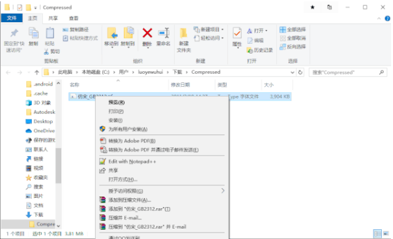Open New item (新建项目) dropdown
Viewport: 393px width, 239px height.
(209, 29)
